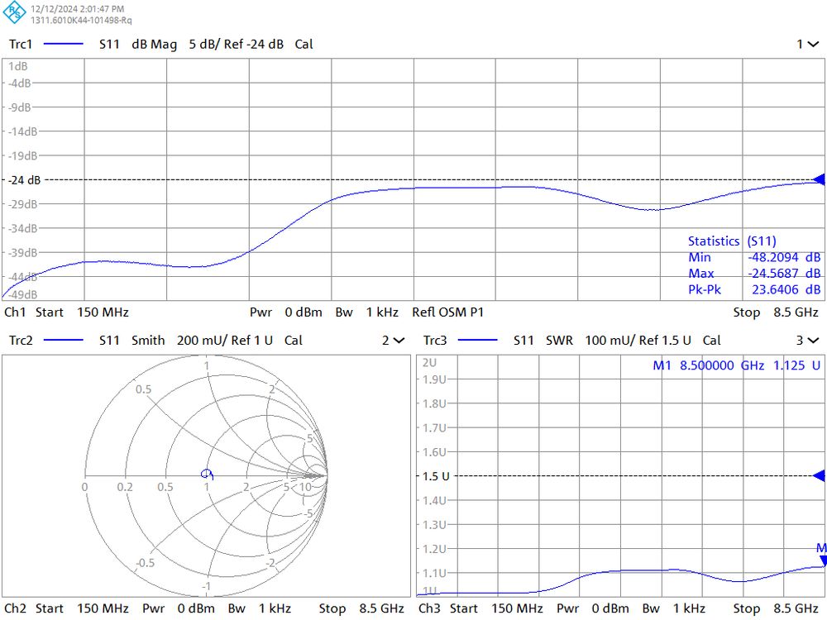Viewport: 827px width, 620px height.
Task: Click Ch3 'Bw 1 kHz' setting
Action: [x=673, y=608]
